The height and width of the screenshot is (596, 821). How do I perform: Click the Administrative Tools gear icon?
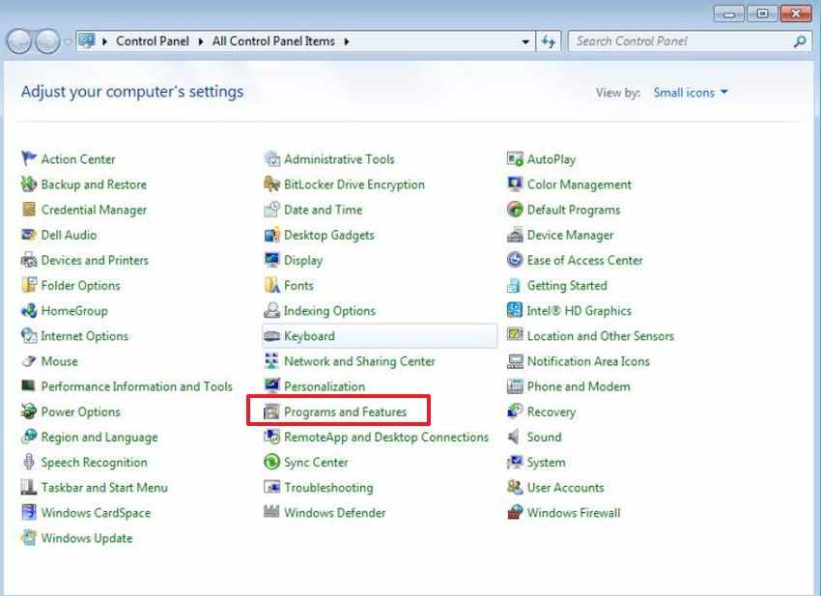pos(271,158)
